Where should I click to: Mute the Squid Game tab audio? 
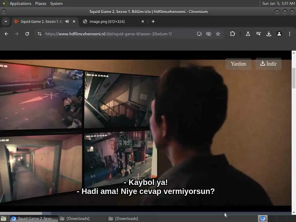[x=67, y=21]
